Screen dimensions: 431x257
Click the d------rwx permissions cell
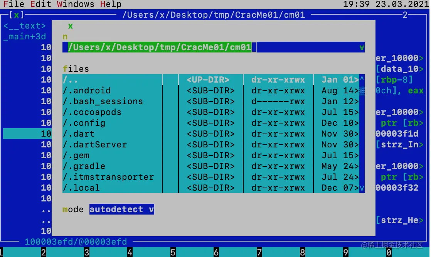click(x=278, y=101)
